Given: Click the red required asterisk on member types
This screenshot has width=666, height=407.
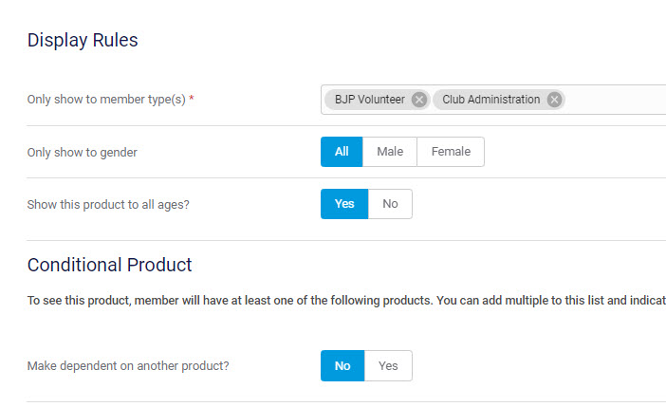Looking at the screenshot, I should pos(192,99).
